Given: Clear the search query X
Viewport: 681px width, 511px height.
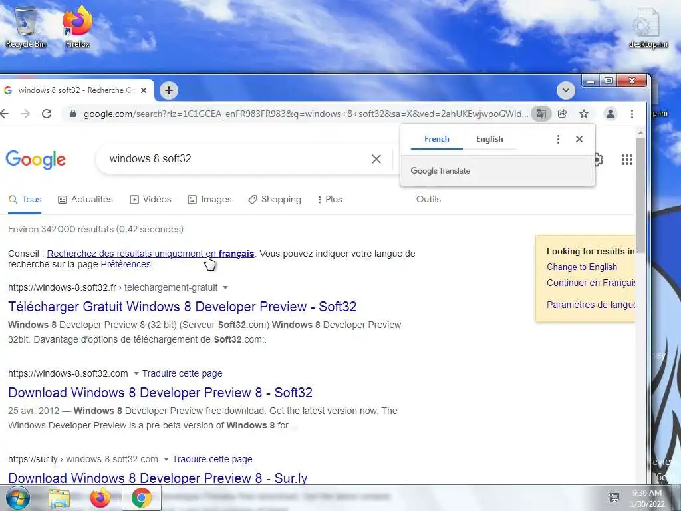Looking at the screenshot, I should point(376,159).
